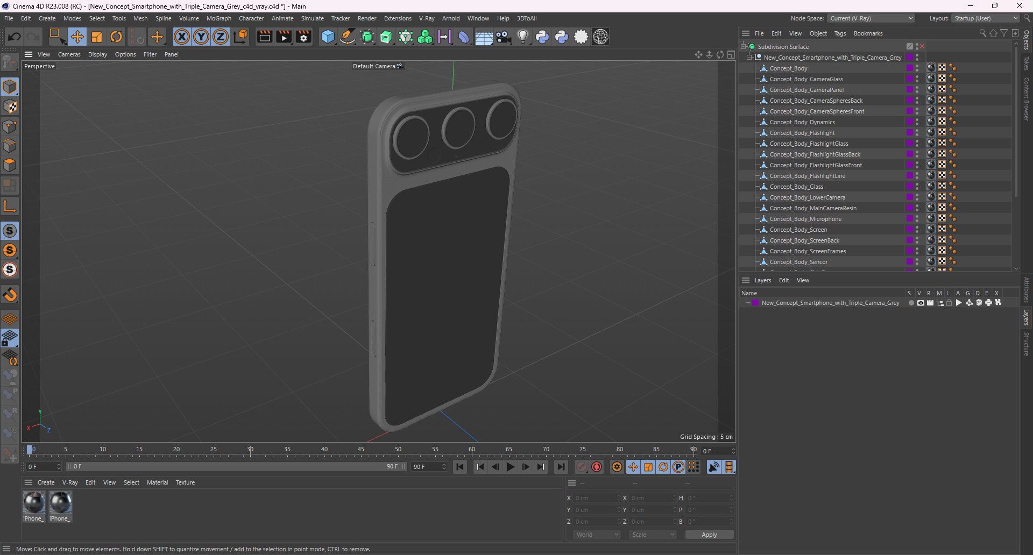Click the Undo arrow icon
This screenshot has width=1033, height=555.
(15, 37)
